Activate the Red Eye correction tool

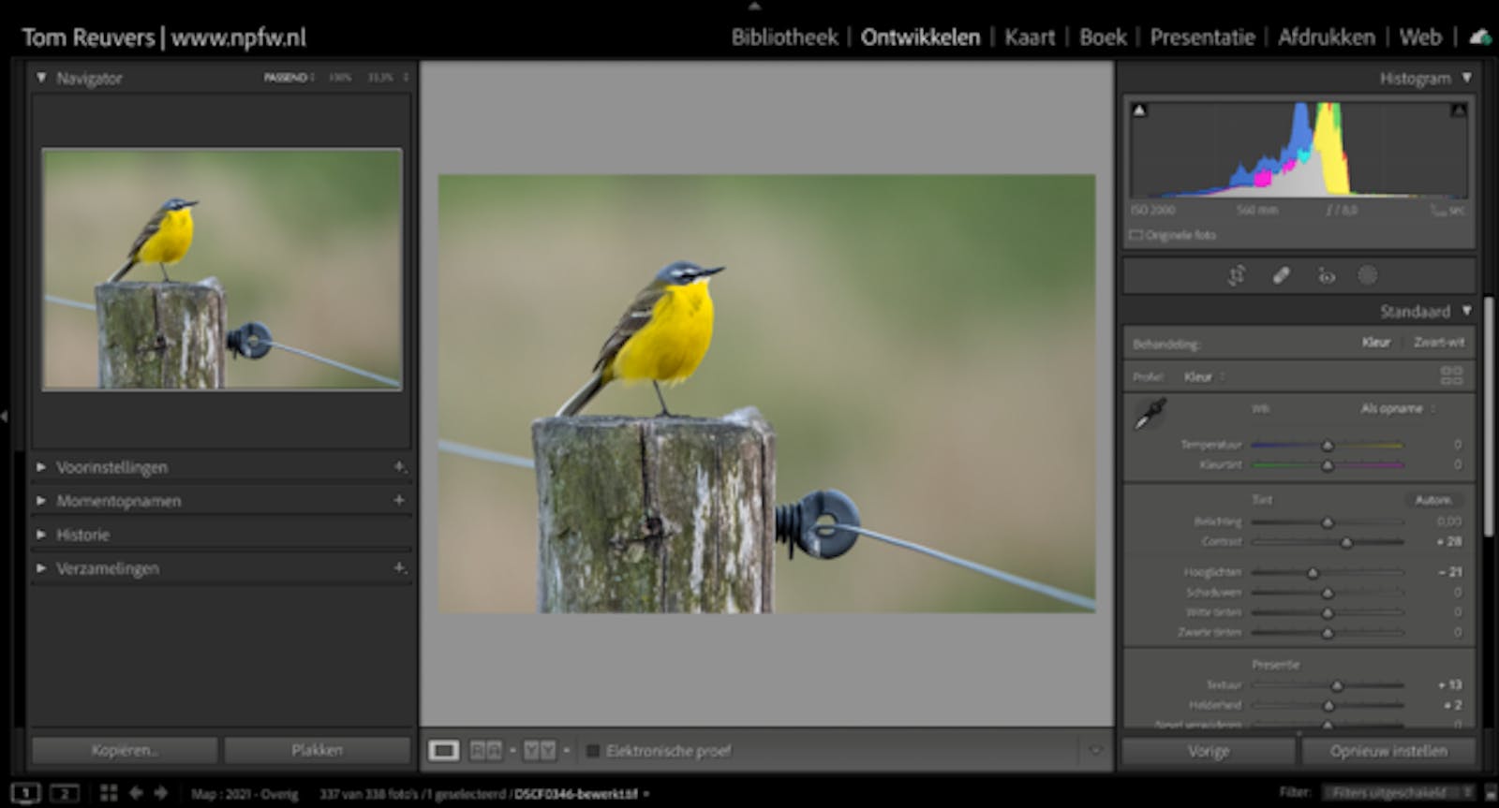pos(1327,275)
